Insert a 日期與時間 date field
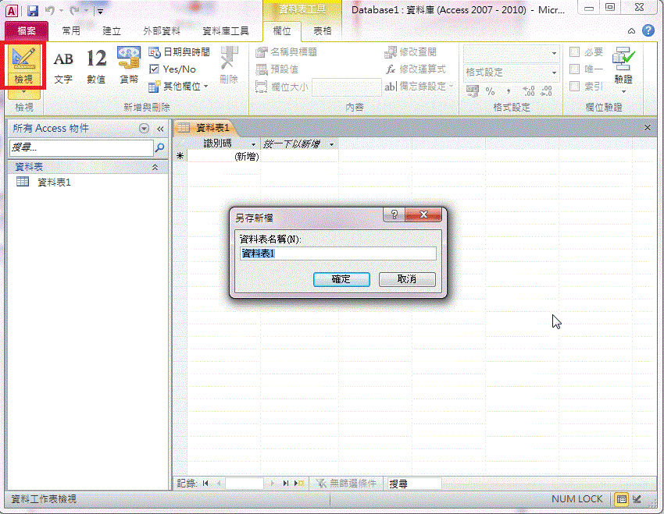Image resolution: width=664 pixels, height=514 pixels. (x=179, y=52)
